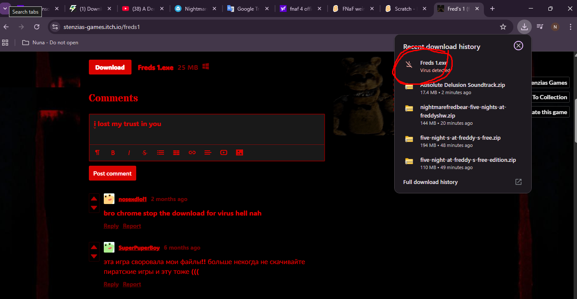This screenshot has width=577, height=299.
Task: Click Report under nosexdlol1's comment
Action: coord(132,226)
